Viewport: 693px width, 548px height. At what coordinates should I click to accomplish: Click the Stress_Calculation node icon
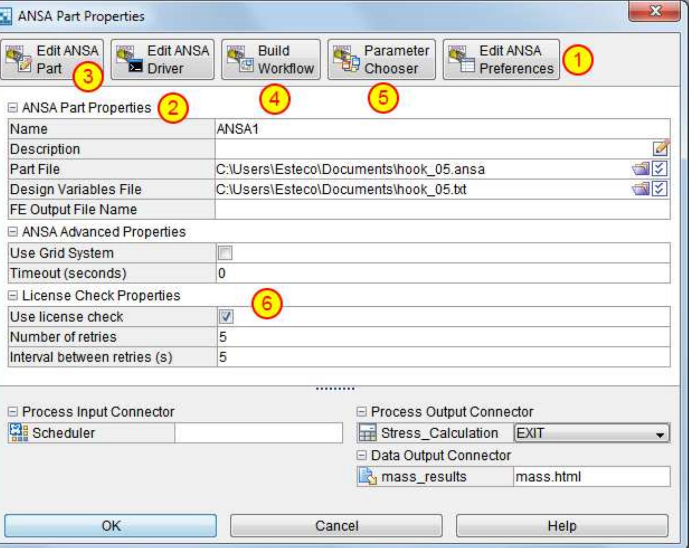(x=367, y=433)
